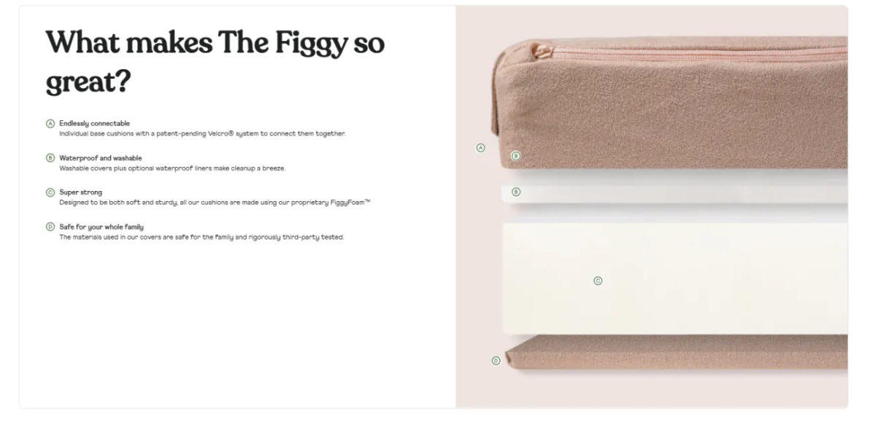Viewport: 870px width, 430px height.
Task: Tap the B hotspot on the white liner layer
Action: (x=516, y=192)
